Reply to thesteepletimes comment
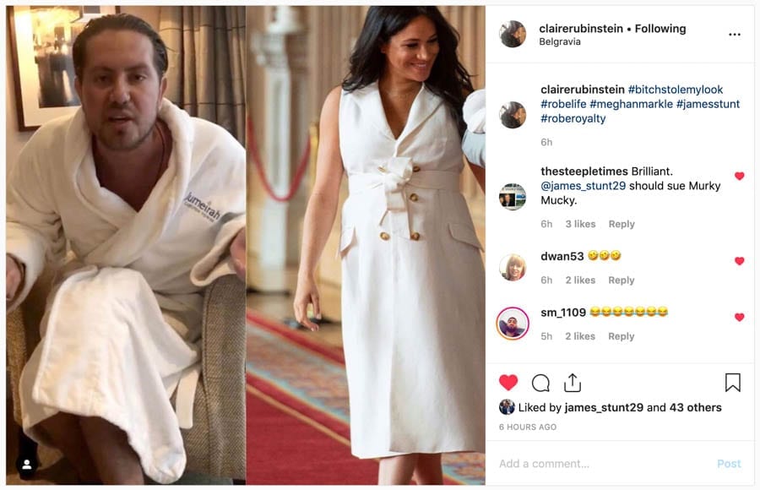 pyautogui.click(x=622, y=224)
